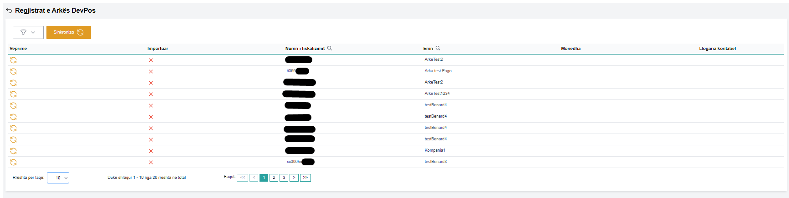This screenshot has height=198, width=789.
Task: Click the sync icon for the Arka test Pago row
Action: coord(13,71)
